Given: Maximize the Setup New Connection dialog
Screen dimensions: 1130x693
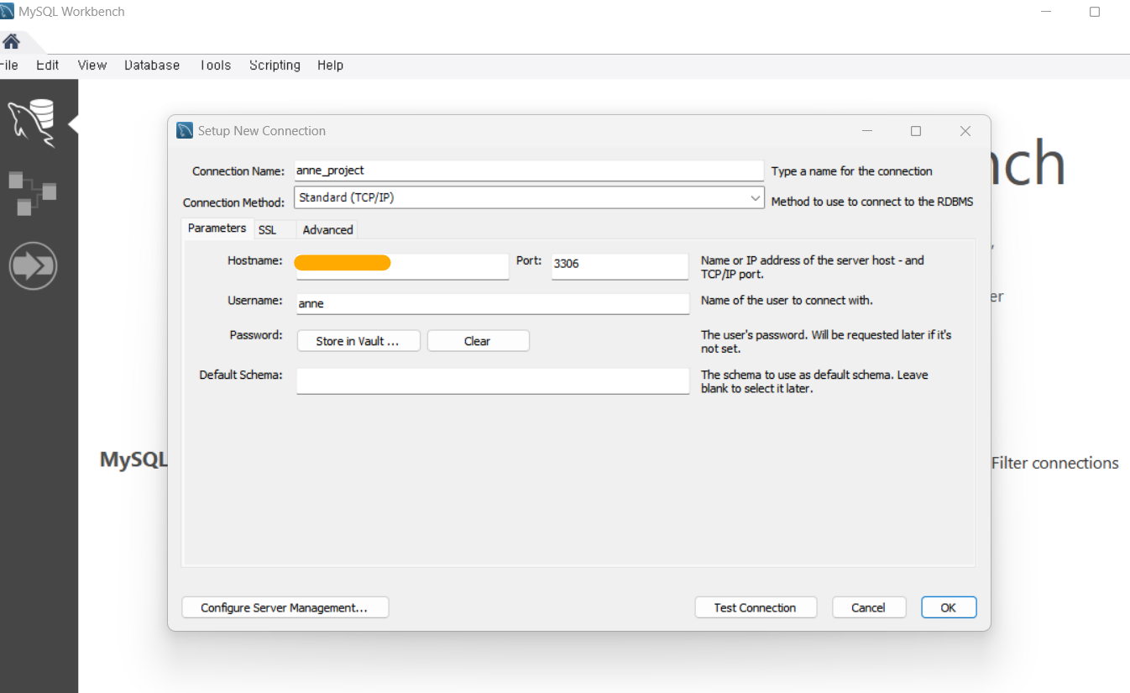Looking at the screenshot, I should point(916,131).
